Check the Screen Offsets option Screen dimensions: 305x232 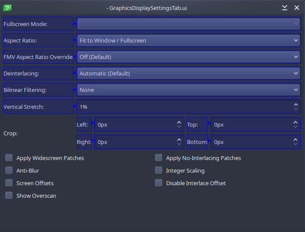tap(9, 183)
